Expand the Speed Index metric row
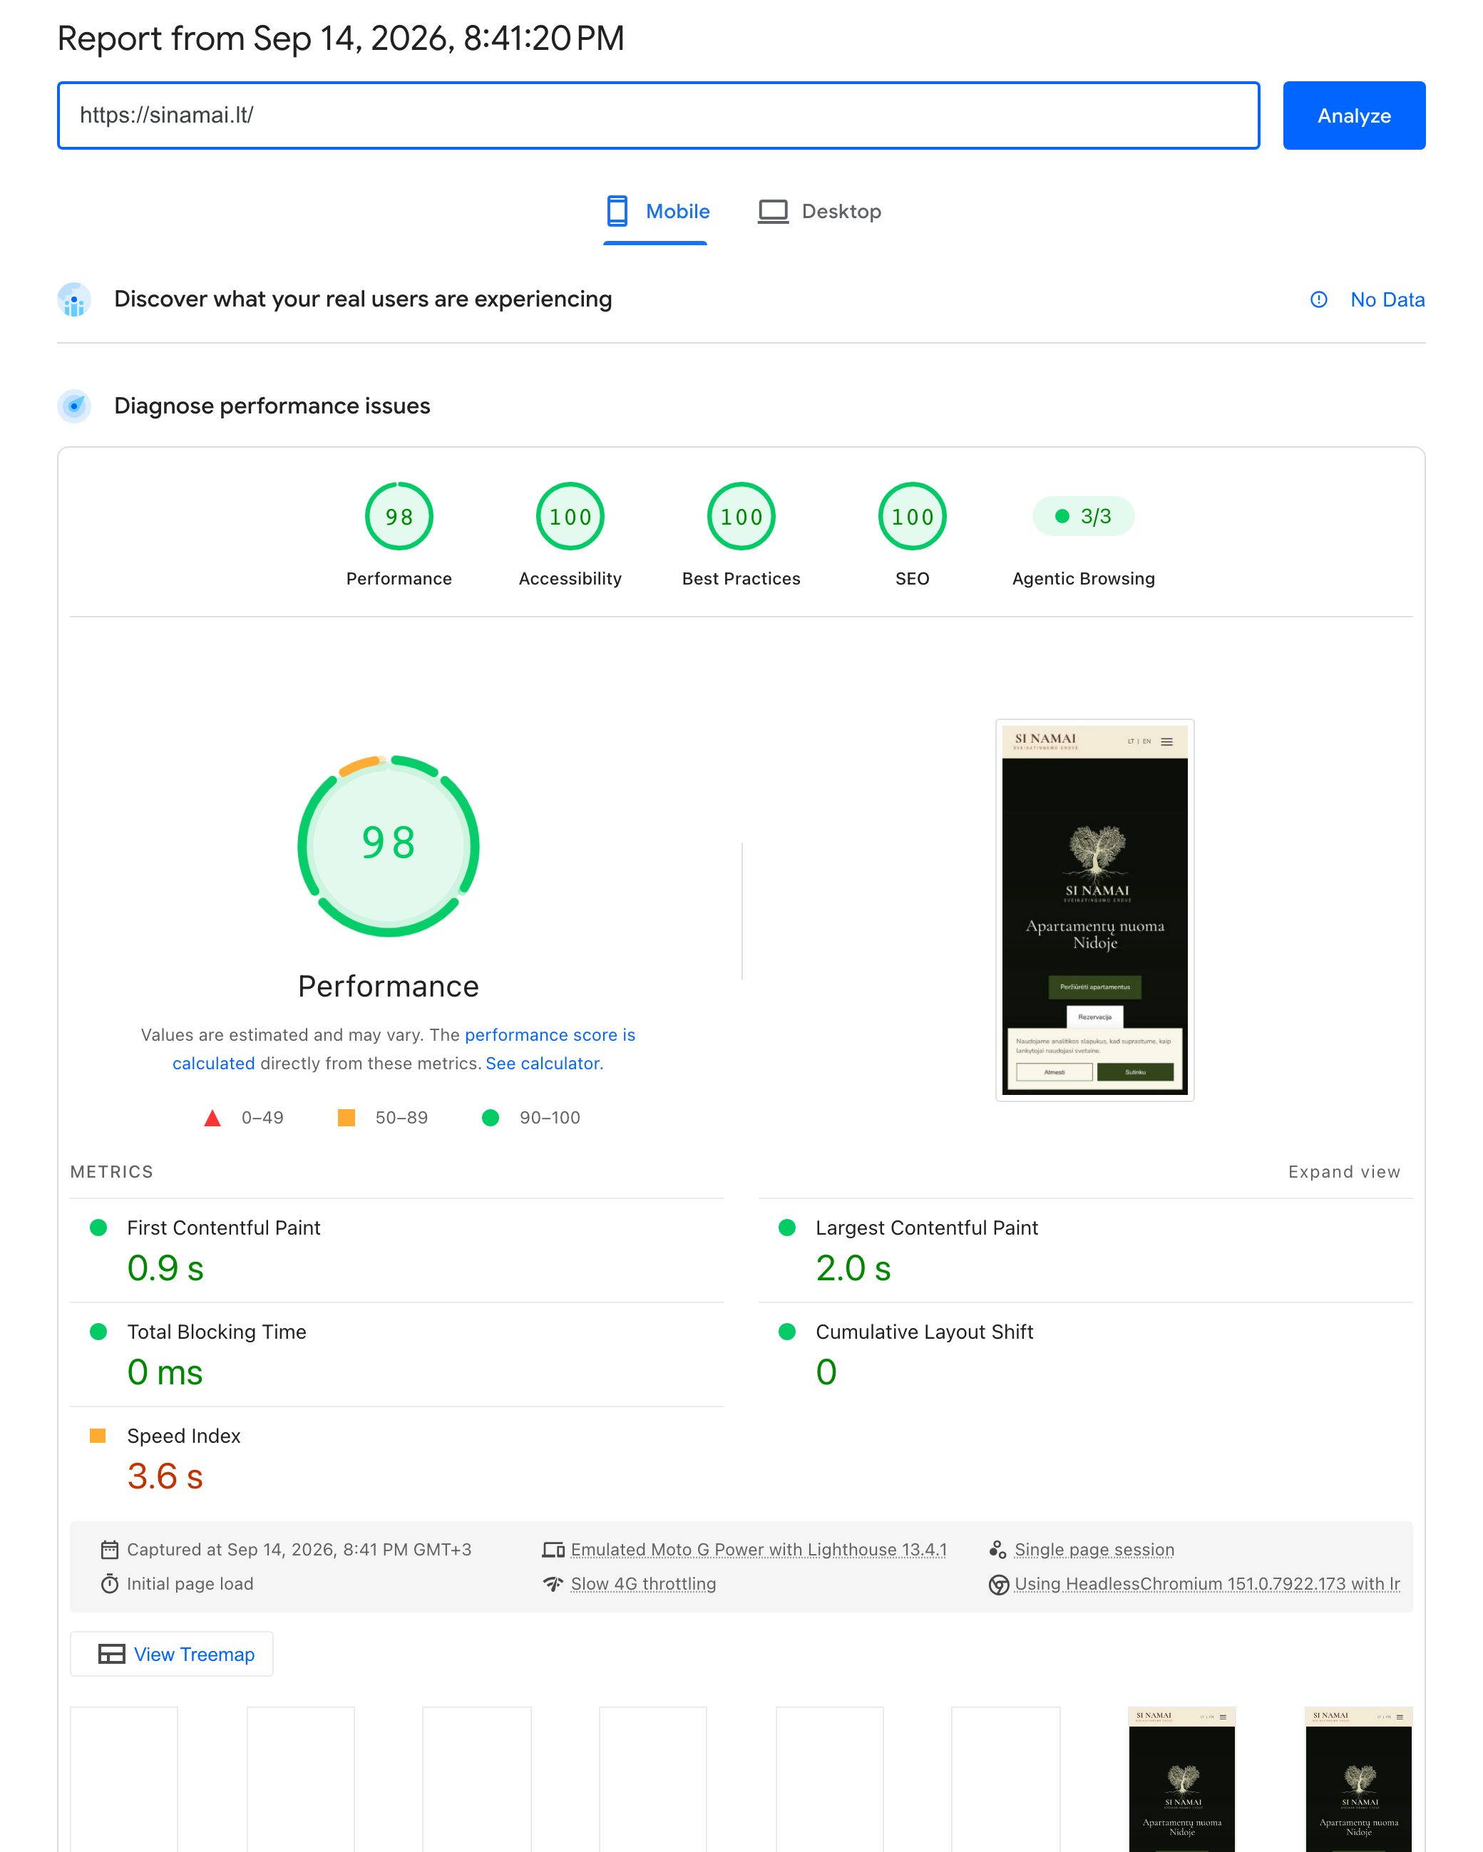Screen dimensions: 1483x1852 coord(397,1459)
